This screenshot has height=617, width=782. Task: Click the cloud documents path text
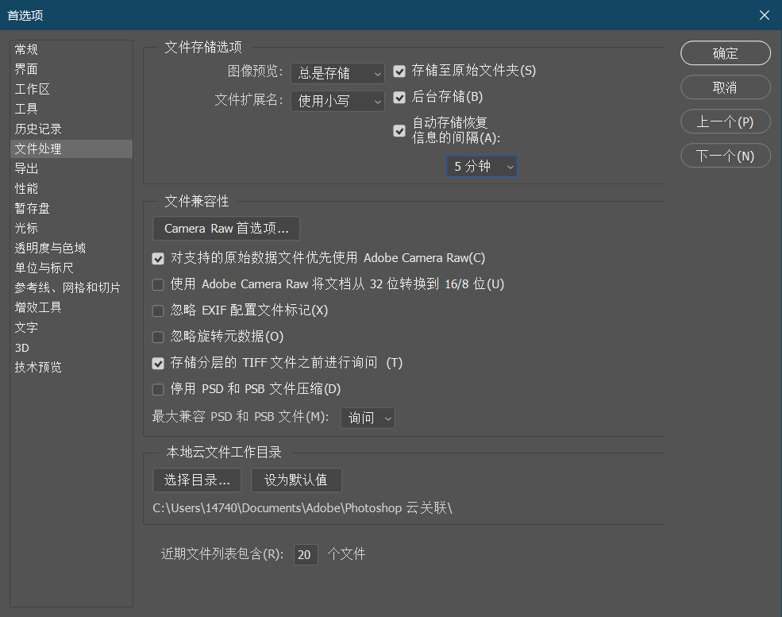coord(302,508)
